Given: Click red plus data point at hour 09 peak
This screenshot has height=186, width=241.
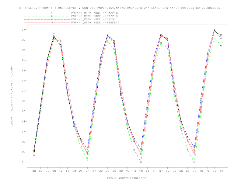Looking at the screenshot, I should (x=54, y=33).
